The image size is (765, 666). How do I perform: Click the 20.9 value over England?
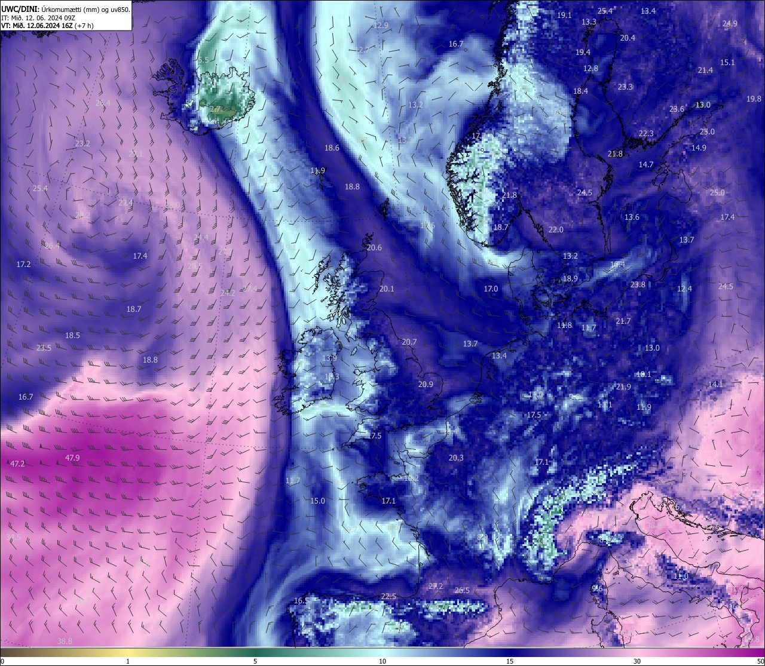click(426, 385)
